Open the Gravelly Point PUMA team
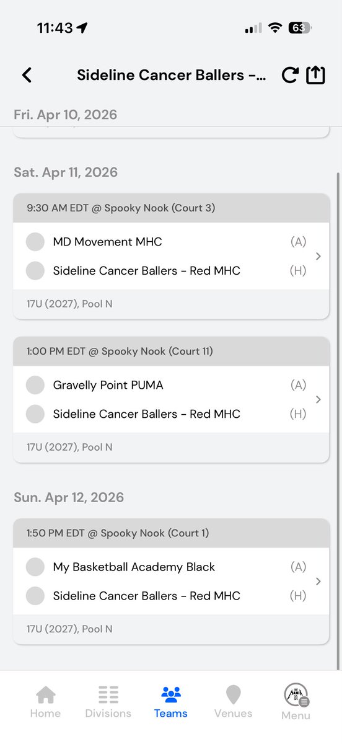 point(108,385)
